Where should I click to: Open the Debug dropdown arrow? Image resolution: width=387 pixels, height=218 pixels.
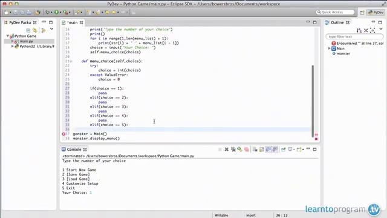coord(51,12)
